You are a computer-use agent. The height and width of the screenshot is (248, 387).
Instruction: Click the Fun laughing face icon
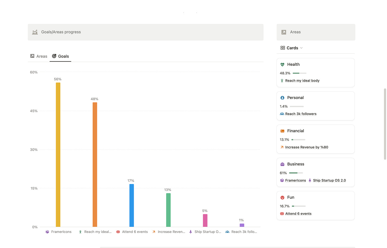tap(282, 197)
